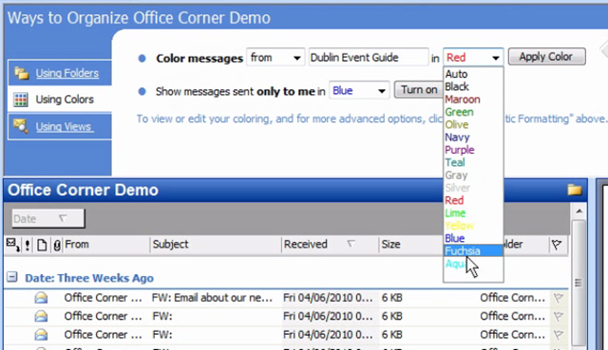The width and height of the screenshot is (608, 350).
Task: Click the envelope icon of 'FW: Email about our ne...' row
Action: (x=41, y=298)
